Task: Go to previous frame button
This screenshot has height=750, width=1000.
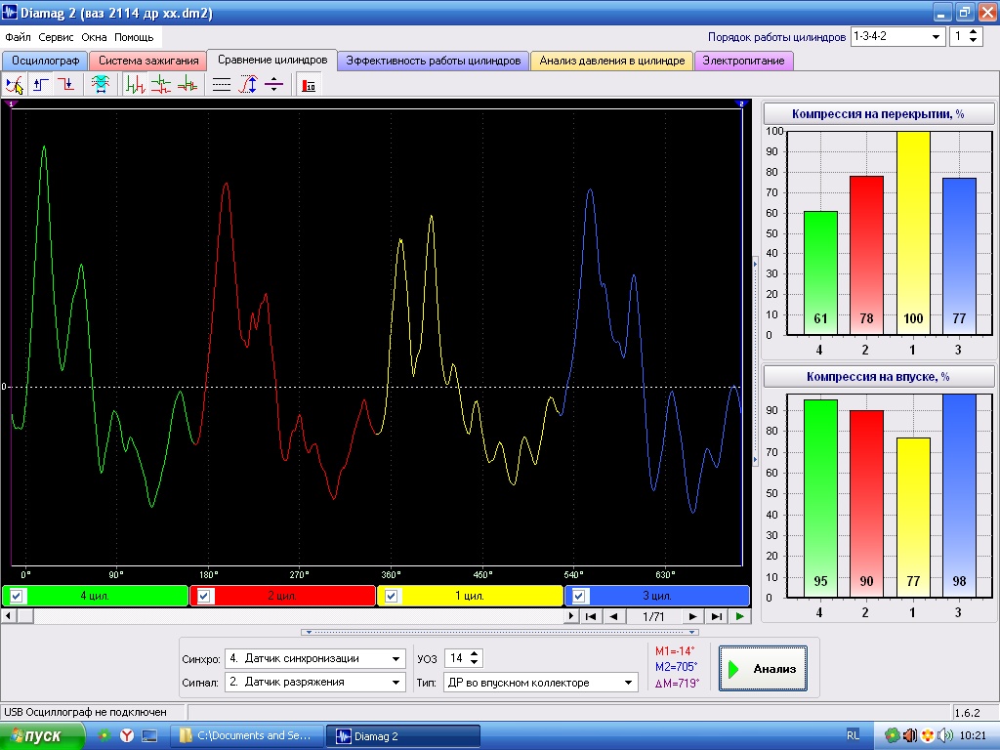Action: click(613, 616)
